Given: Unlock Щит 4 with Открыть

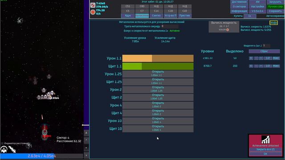Looking at the screenshot, I should click(158, 113).
